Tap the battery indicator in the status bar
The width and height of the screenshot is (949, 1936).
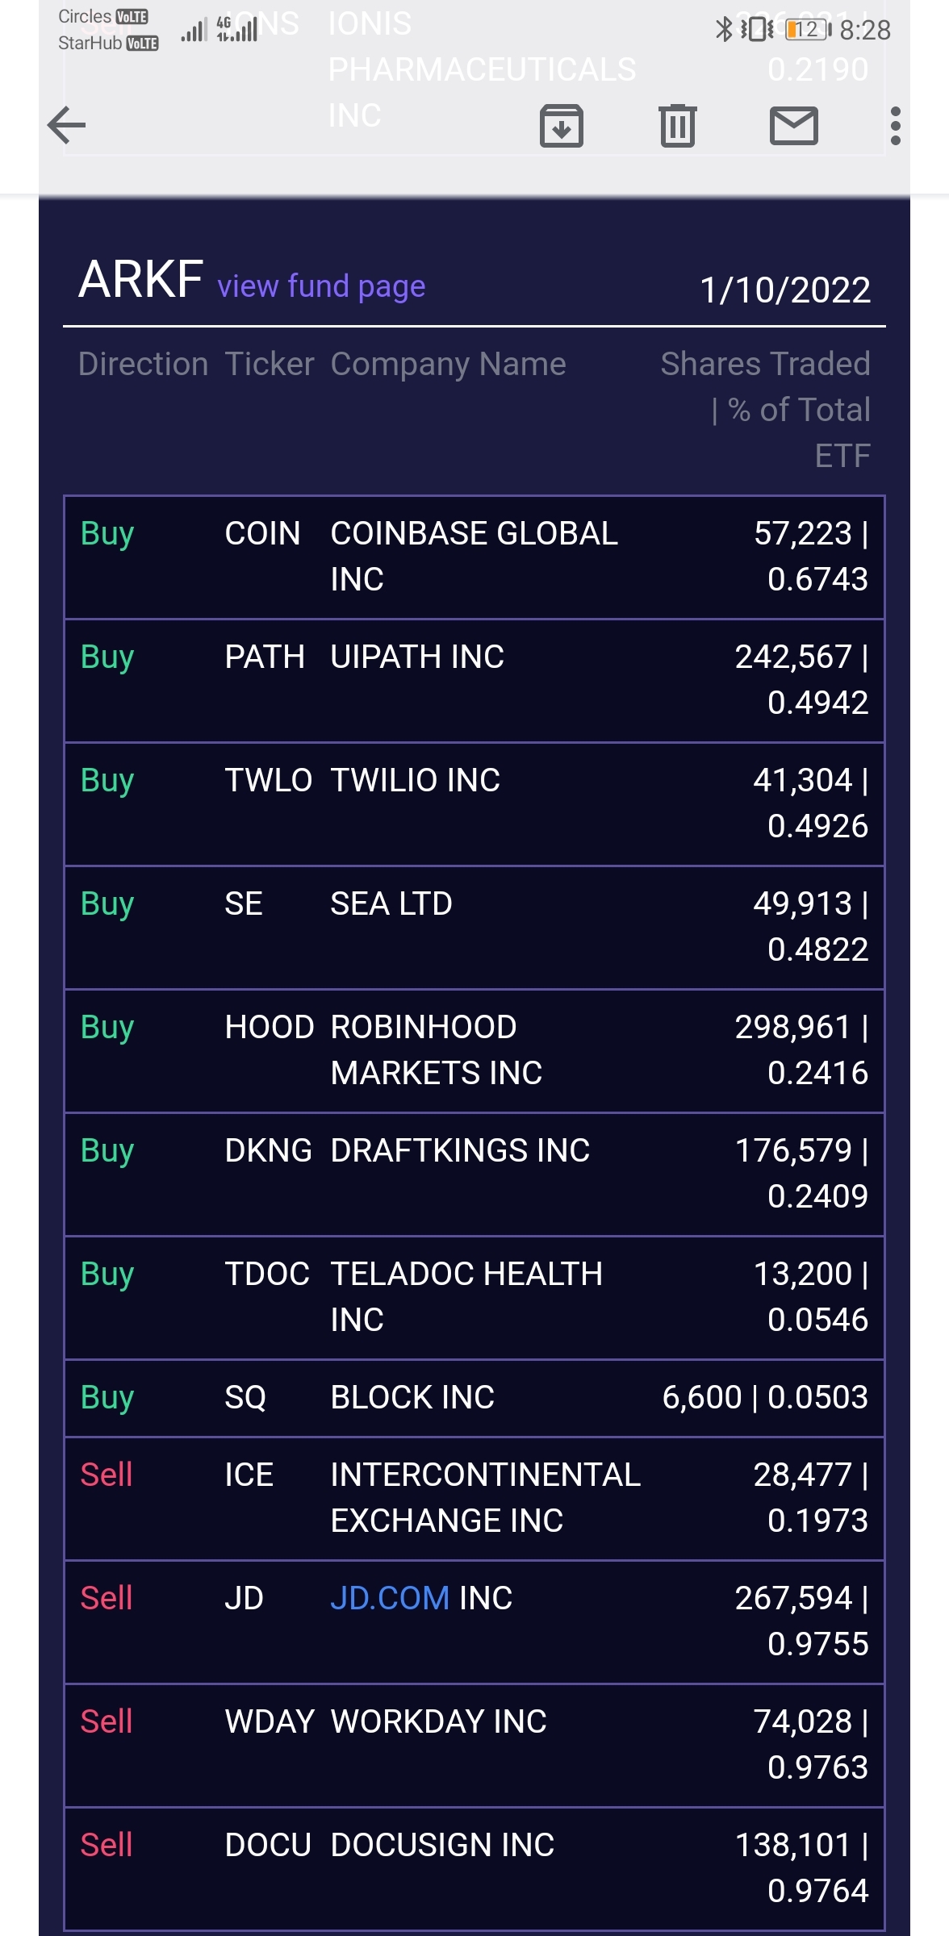click(x=808, y=30)
